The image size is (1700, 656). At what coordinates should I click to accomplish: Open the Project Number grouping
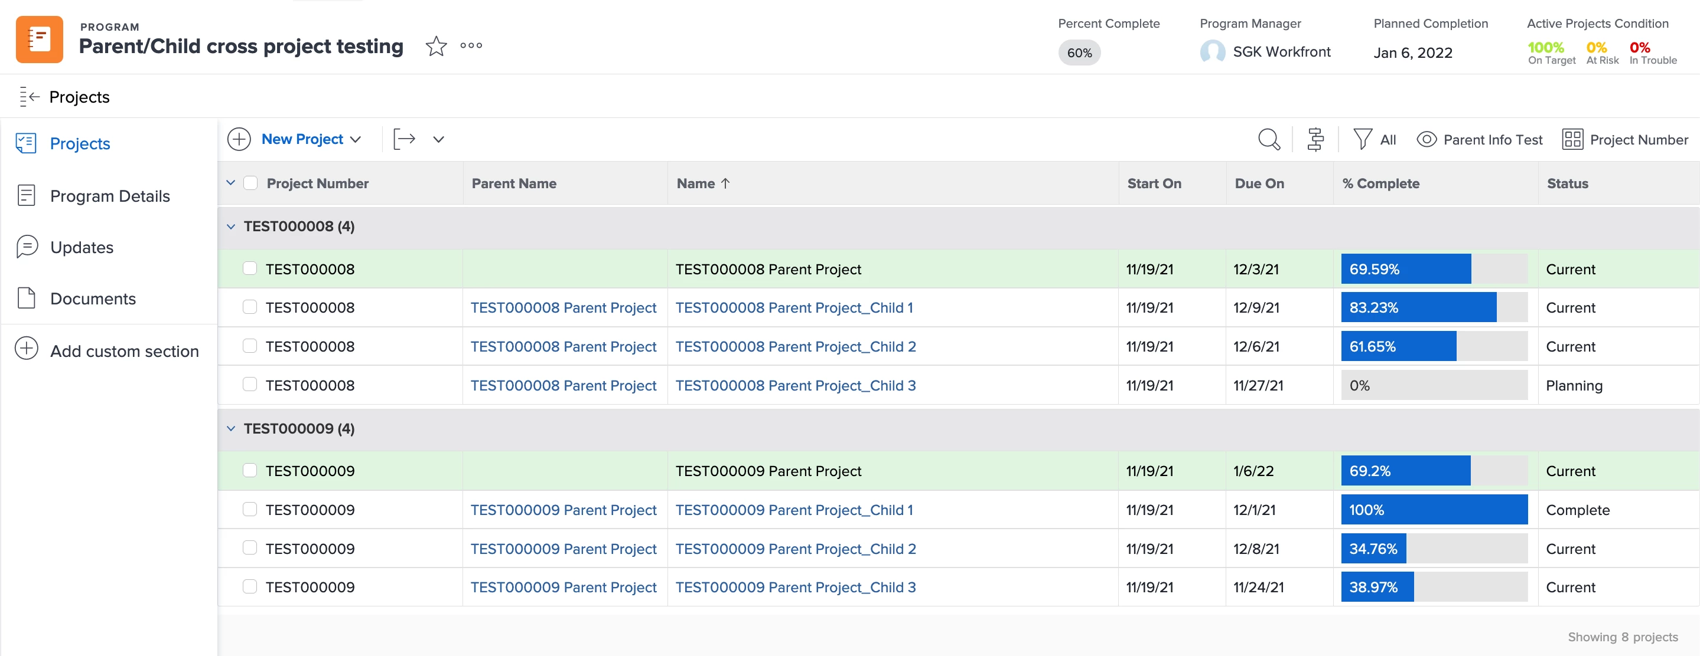(x=1625, y=140)
